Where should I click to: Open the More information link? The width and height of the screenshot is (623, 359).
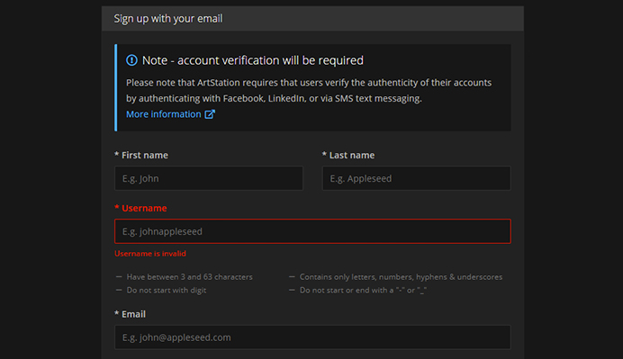(x=164, y=114)
